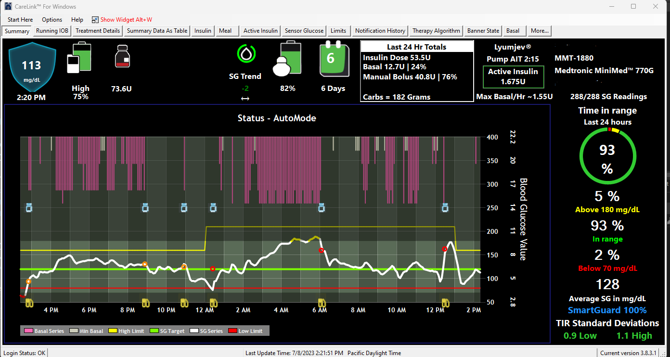This screenshot has height=357, width=670.
Task: Click the time in range donut chart
Action: click(607, 155)
